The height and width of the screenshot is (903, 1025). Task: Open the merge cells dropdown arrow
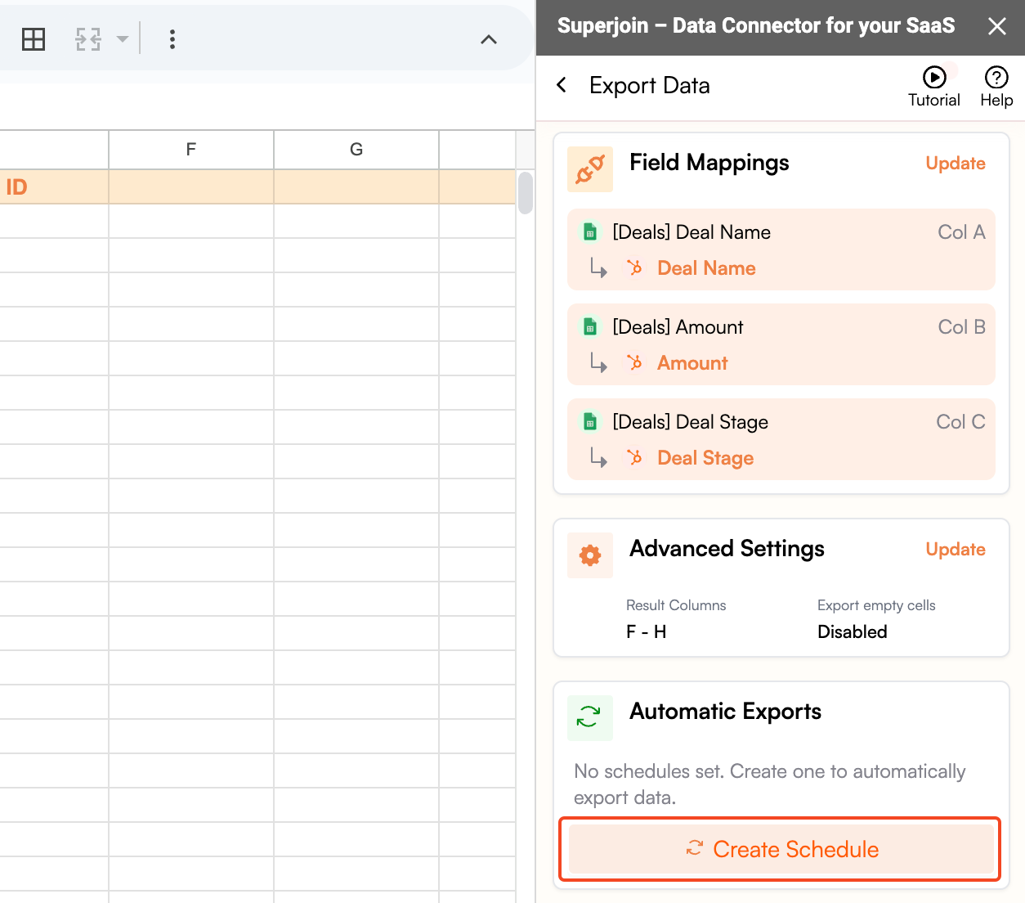coord(123,39)
